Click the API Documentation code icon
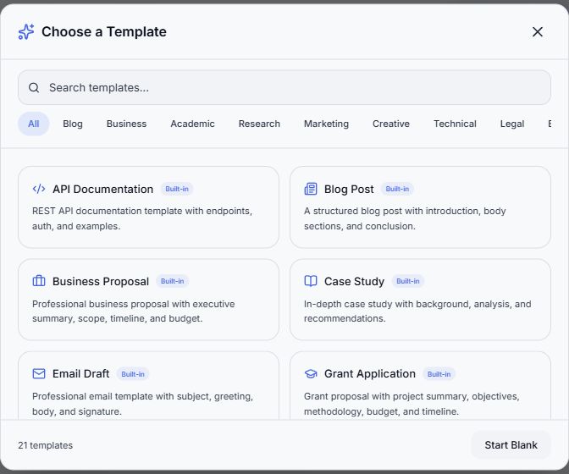This screenshot has width=569, height=474. coord(39,189)
